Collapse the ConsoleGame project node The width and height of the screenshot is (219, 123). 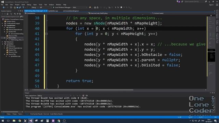(2, 26)
